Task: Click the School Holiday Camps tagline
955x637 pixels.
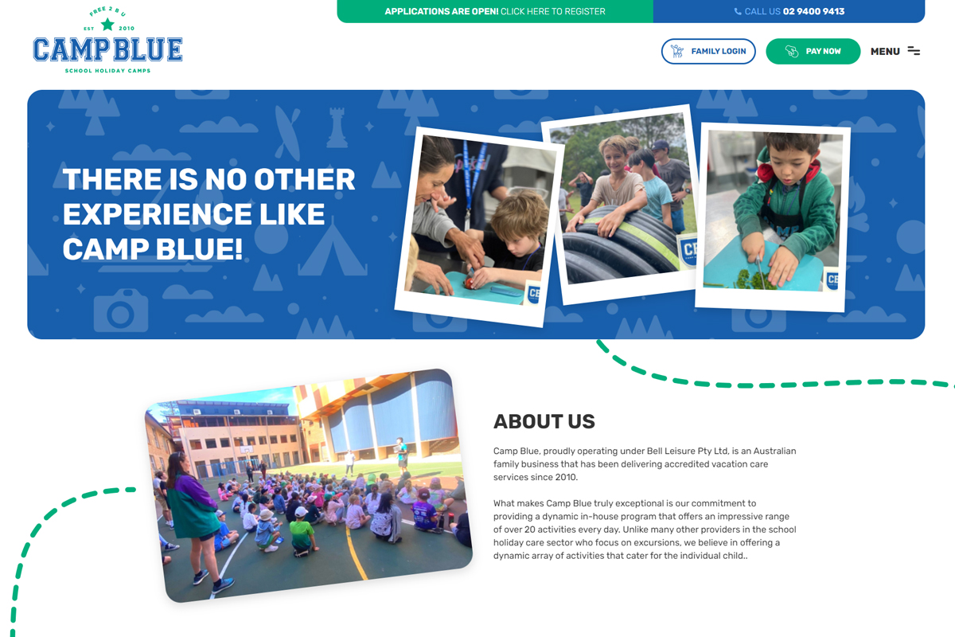Action: [x=107, y=71]
